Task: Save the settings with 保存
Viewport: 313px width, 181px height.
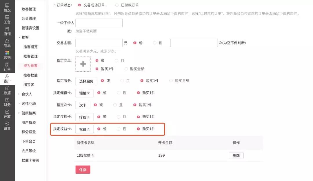Action: (83, 170)
